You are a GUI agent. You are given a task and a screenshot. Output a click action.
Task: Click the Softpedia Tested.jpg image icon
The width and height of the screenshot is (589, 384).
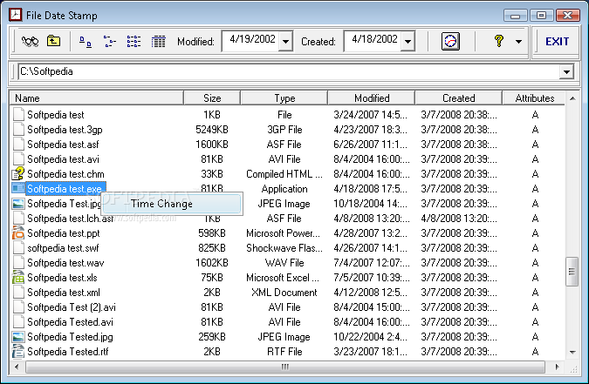(x=18, y=337)
